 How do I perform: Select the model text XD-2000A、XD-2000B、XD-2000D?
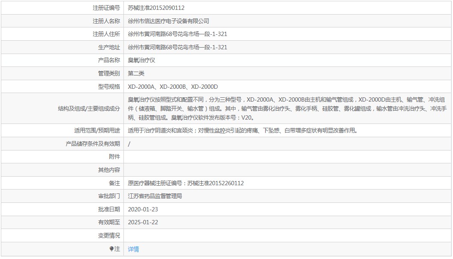click(173, 87)
